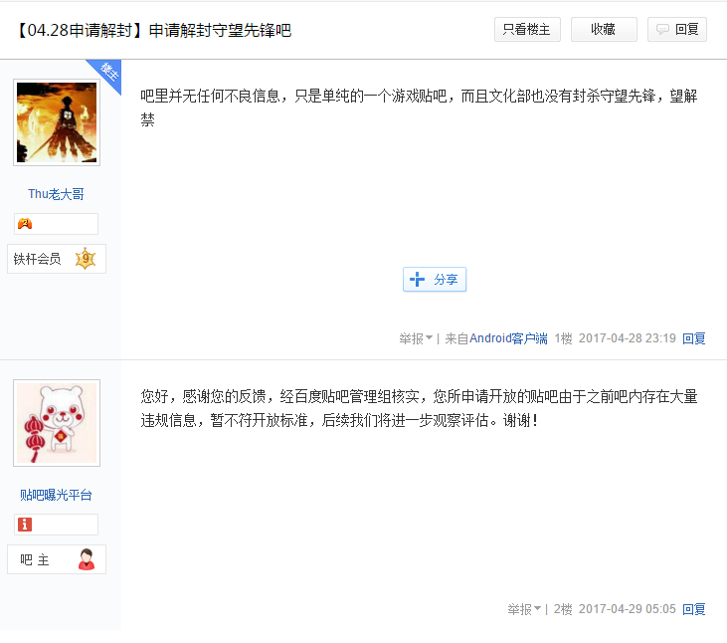Expand the 举报 dropdown on floor 2
This screenshot has width=727, height=643.
524,609
